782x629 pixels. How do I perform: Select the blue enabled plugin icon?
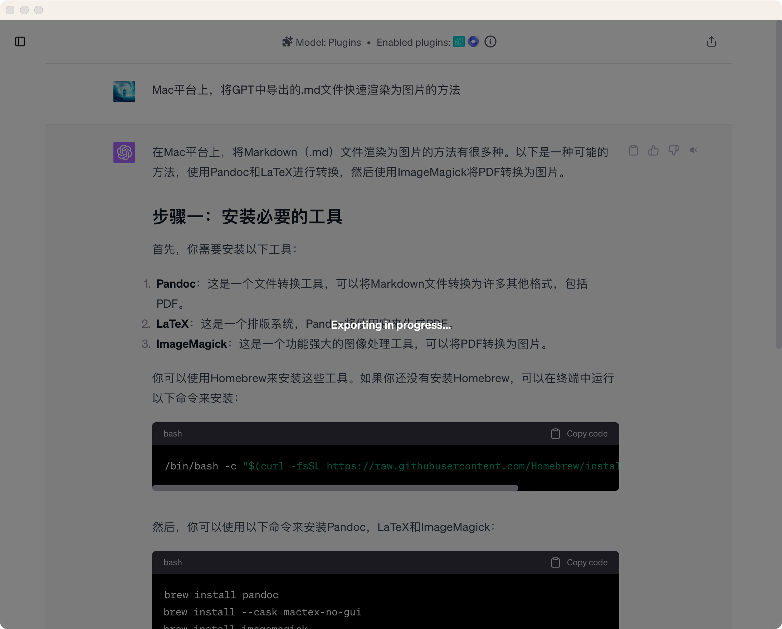tap(473, 42)
